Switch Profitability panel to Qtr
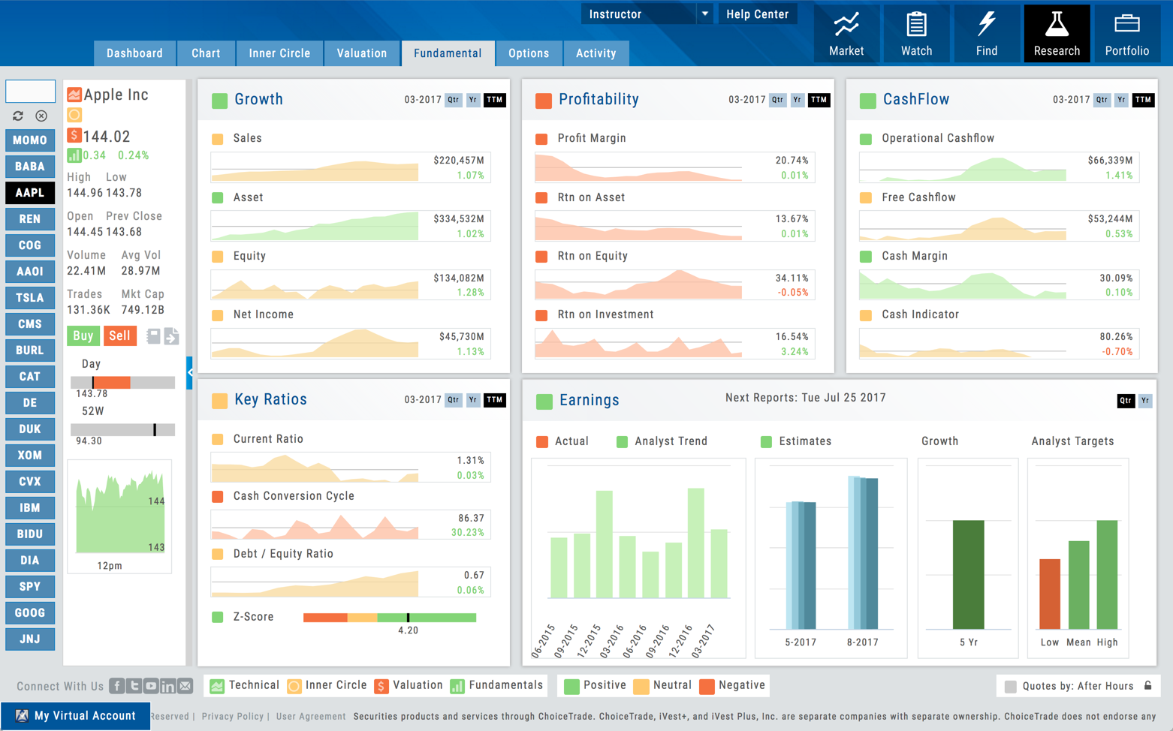 click(778, 100)
